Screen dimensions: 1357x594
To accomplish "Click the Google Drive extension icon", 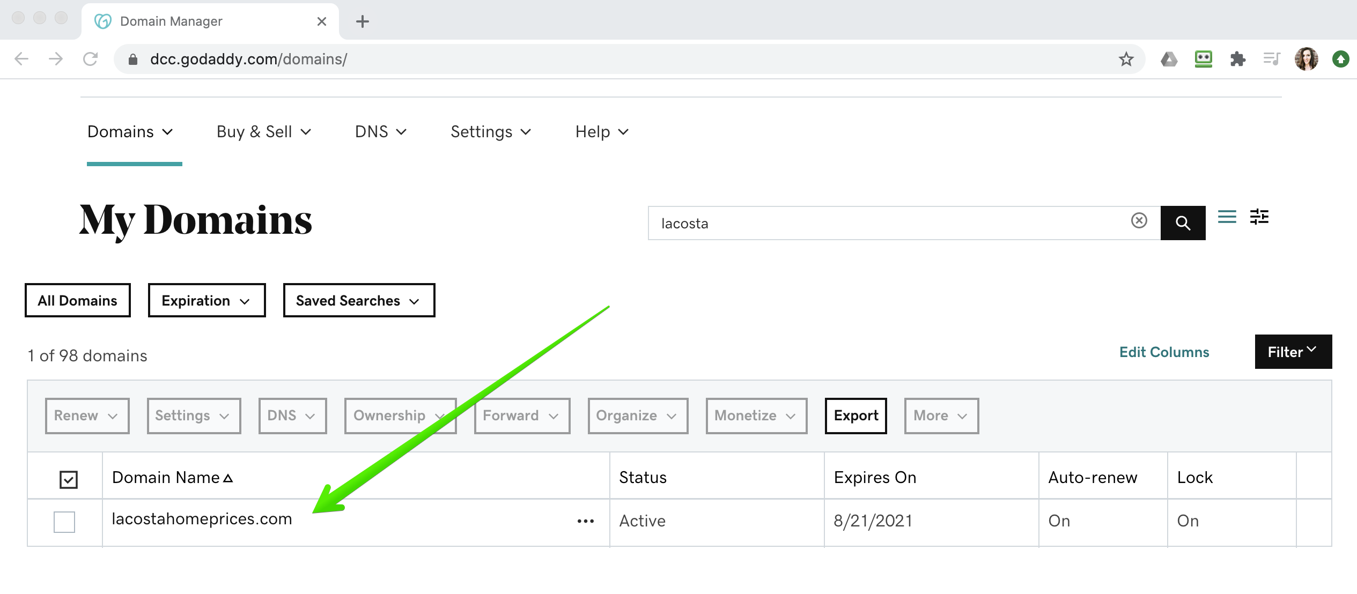I will (1169, 59).
